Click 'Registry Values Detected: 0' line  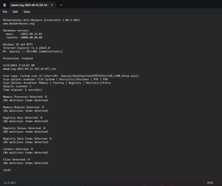(x=24, y=128)
